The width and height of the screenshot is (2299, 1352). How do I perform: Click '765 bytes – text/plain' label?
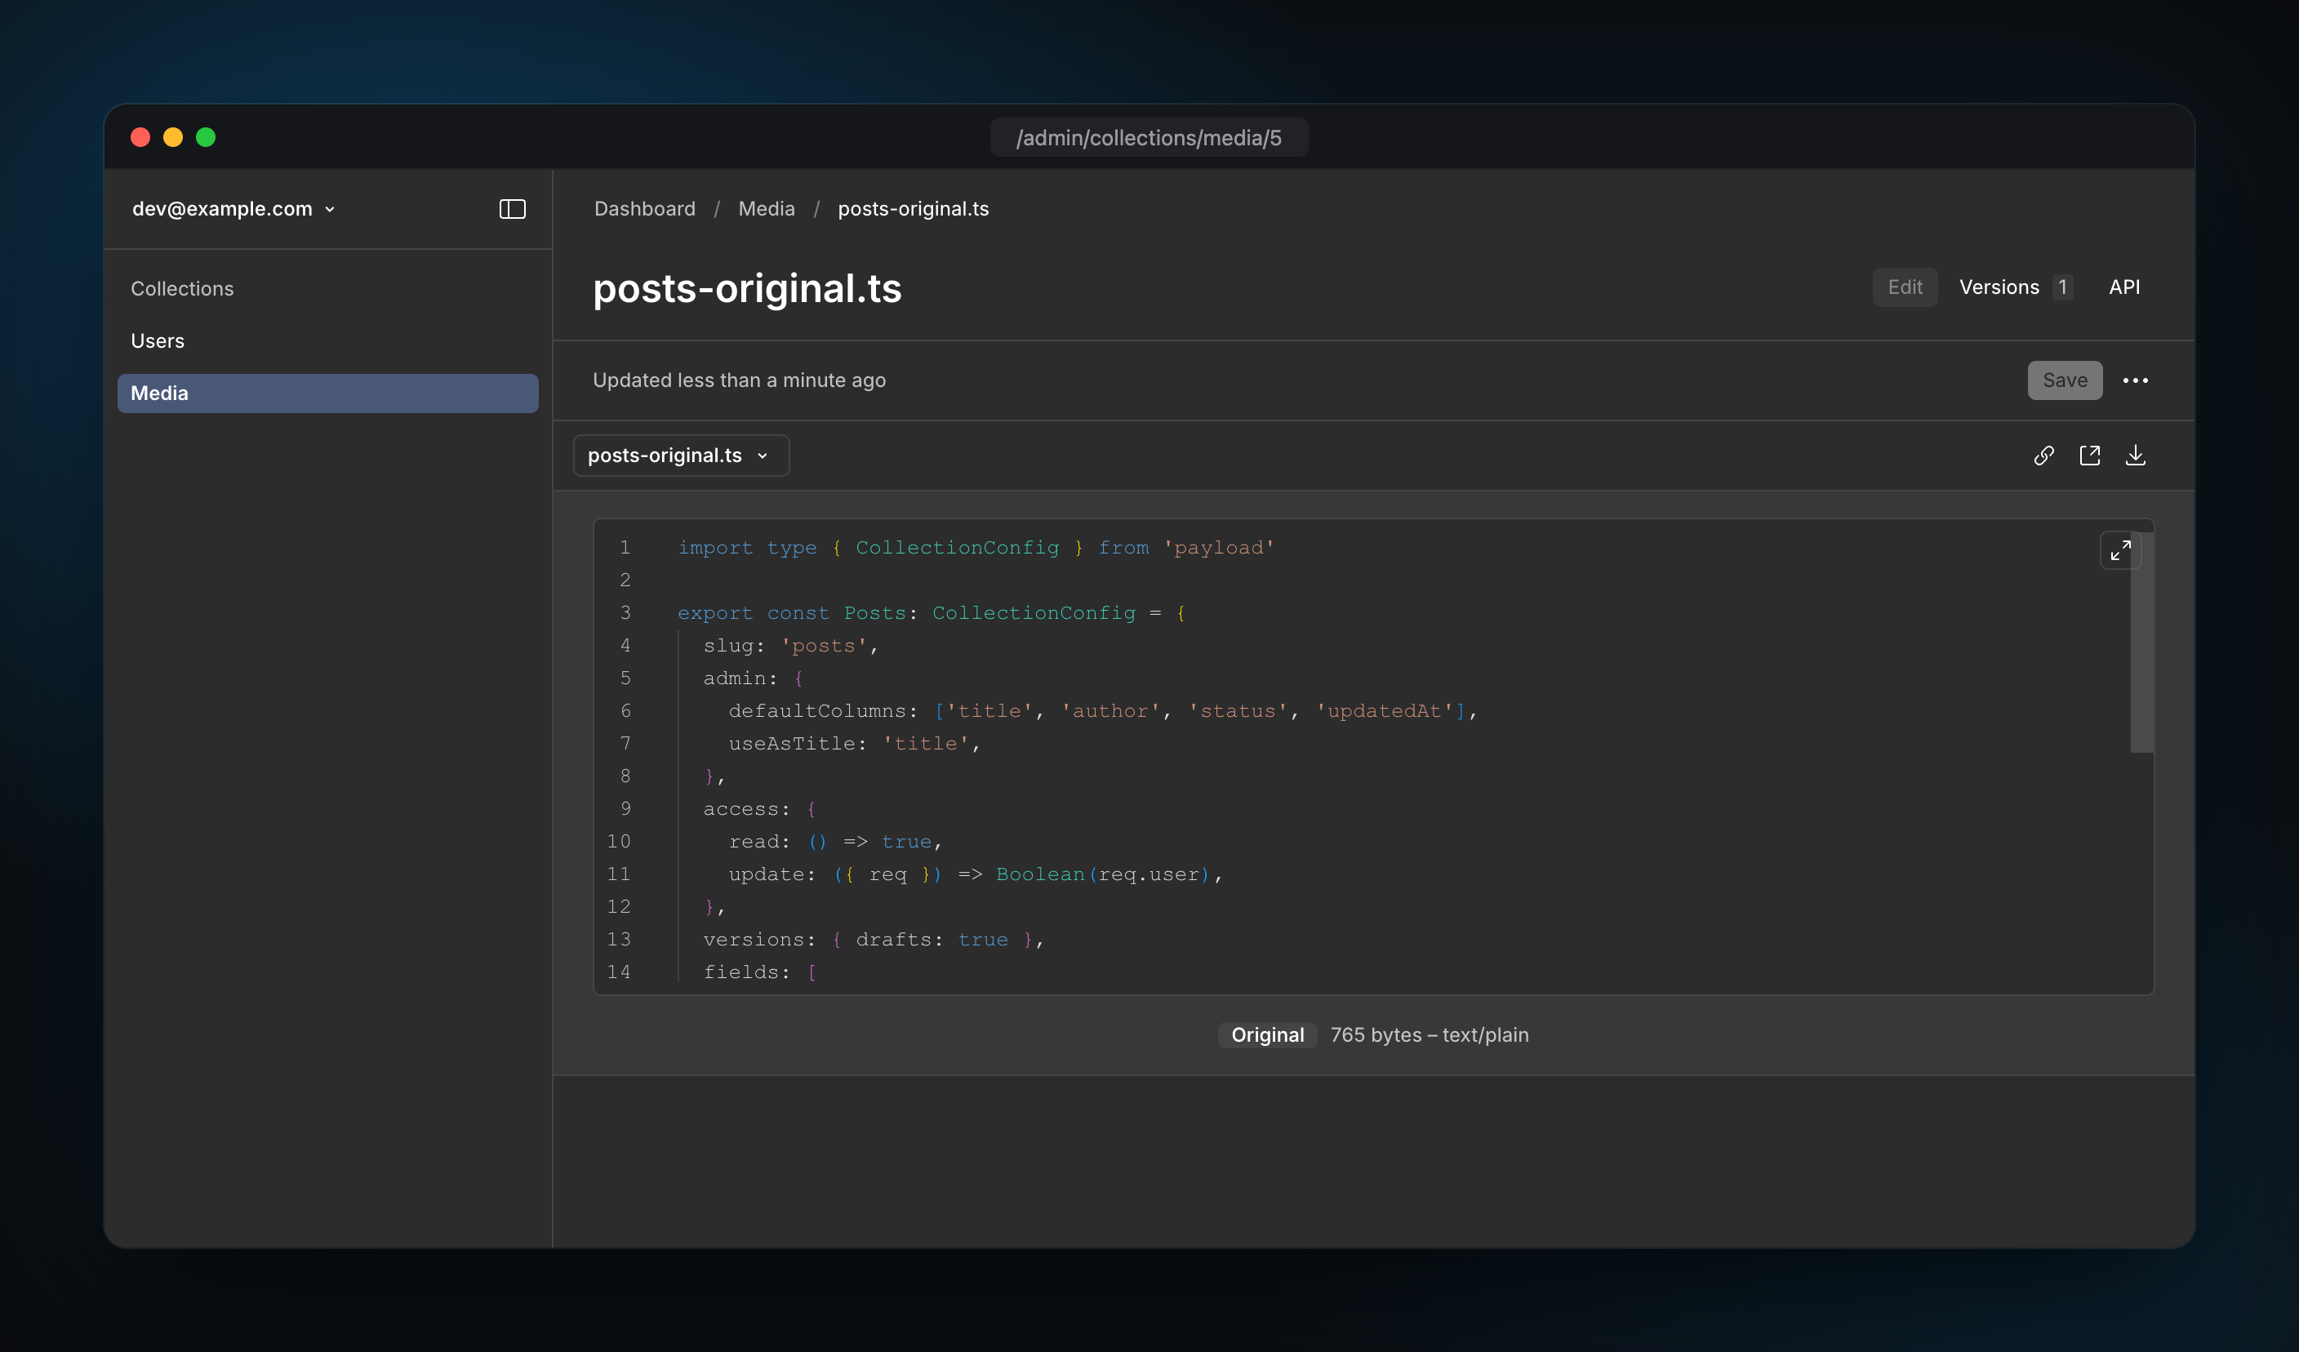[1430, 1034]
